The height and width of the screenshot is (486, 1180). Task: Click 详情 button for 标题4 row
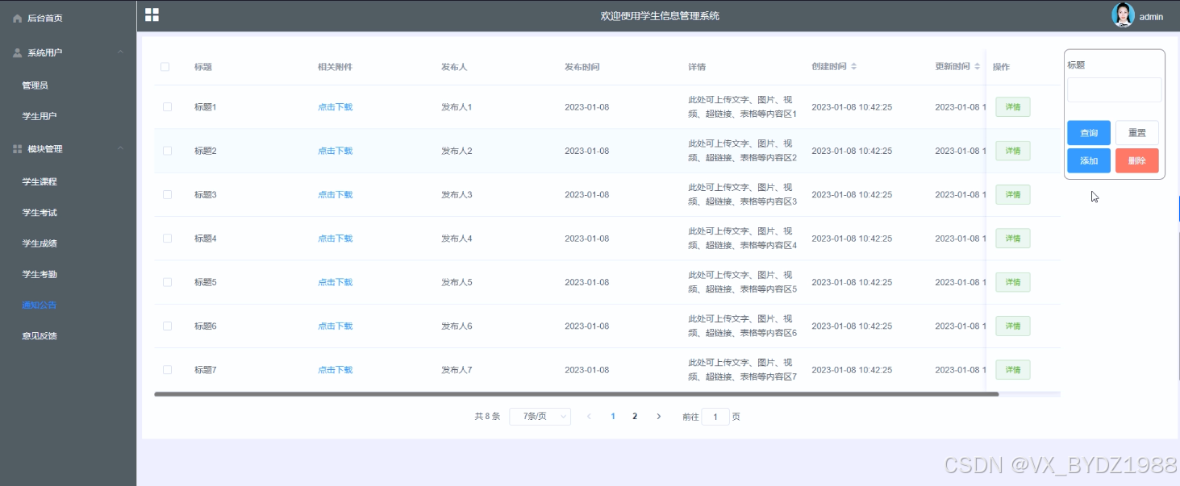tap(1012, 239)
